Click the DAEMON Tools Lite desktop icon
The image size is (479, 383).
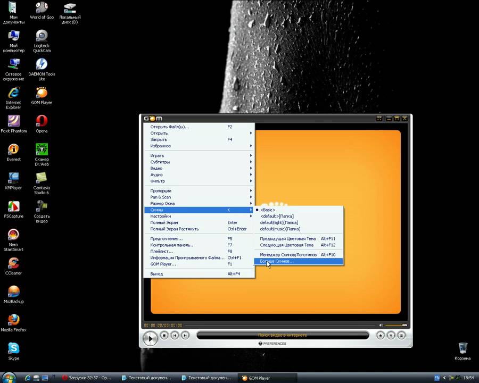(x=42, y=70)
